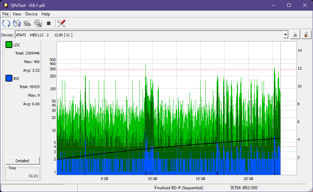
Task: Click the 10 GB axis label
Action: 153,179
